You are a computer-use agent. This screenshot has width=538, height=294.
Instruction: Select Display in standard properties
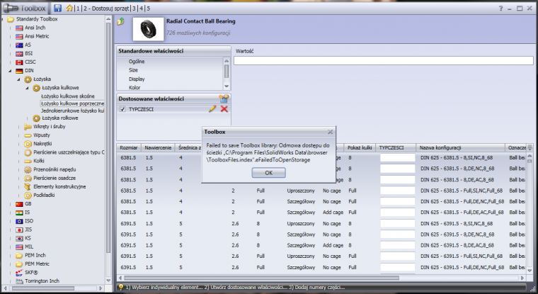137,79
